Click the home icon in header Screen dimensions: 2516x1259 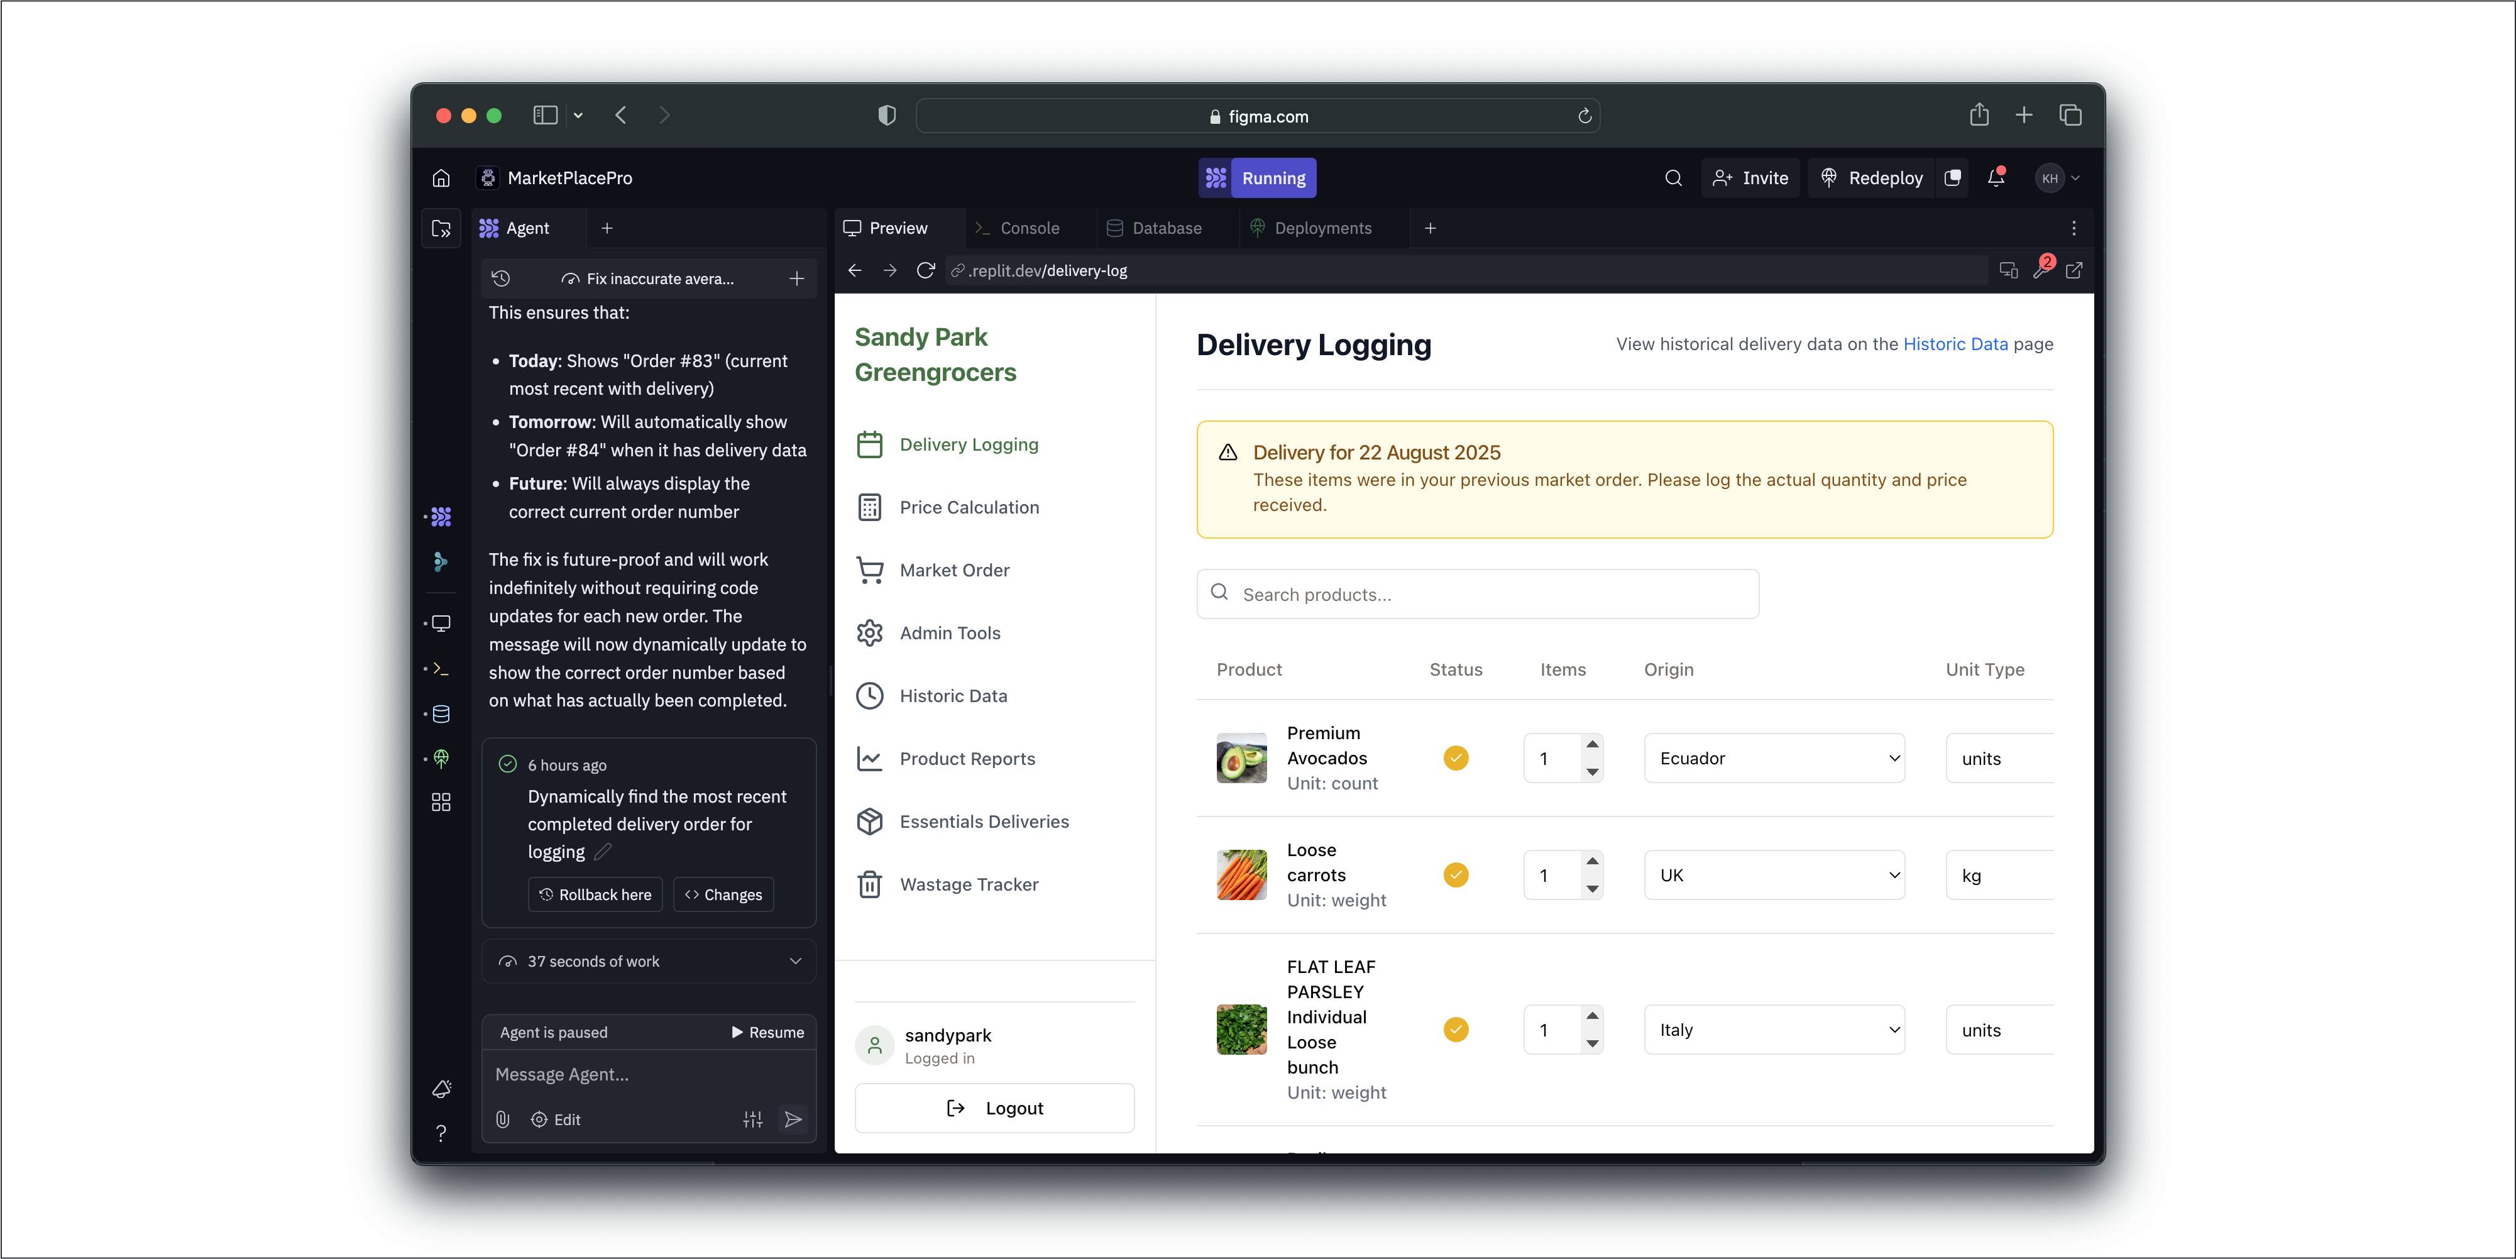tap(441, 178)
